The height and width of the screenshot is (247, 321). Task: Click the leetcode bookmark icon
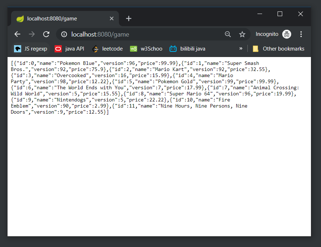tap(95, 49)
